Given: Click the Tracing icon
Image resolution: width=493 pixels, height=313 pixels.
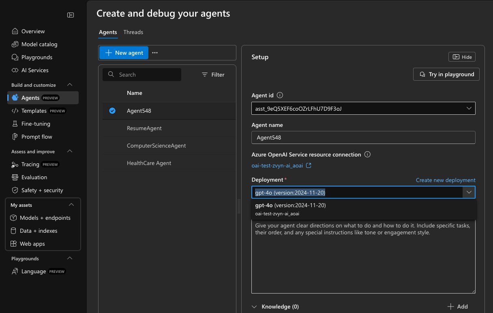Looking at the screenshot, I should pyautogui.click(x=15, y=164).
